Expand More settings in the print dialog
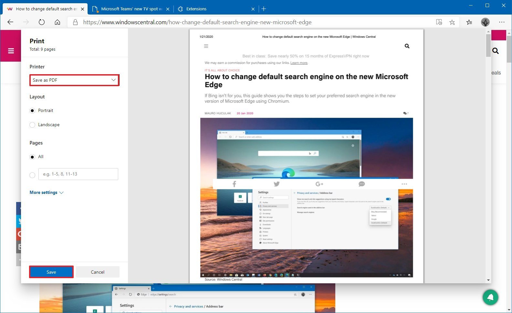This screenshot has width=512, height=313. 47,192
